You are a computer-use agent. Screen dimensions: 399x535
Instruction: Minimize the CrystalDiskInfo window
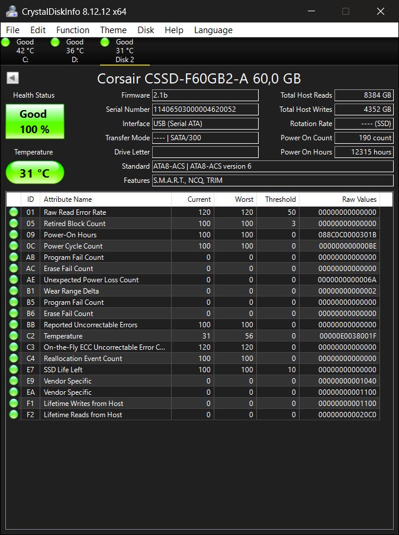point(311,11)
